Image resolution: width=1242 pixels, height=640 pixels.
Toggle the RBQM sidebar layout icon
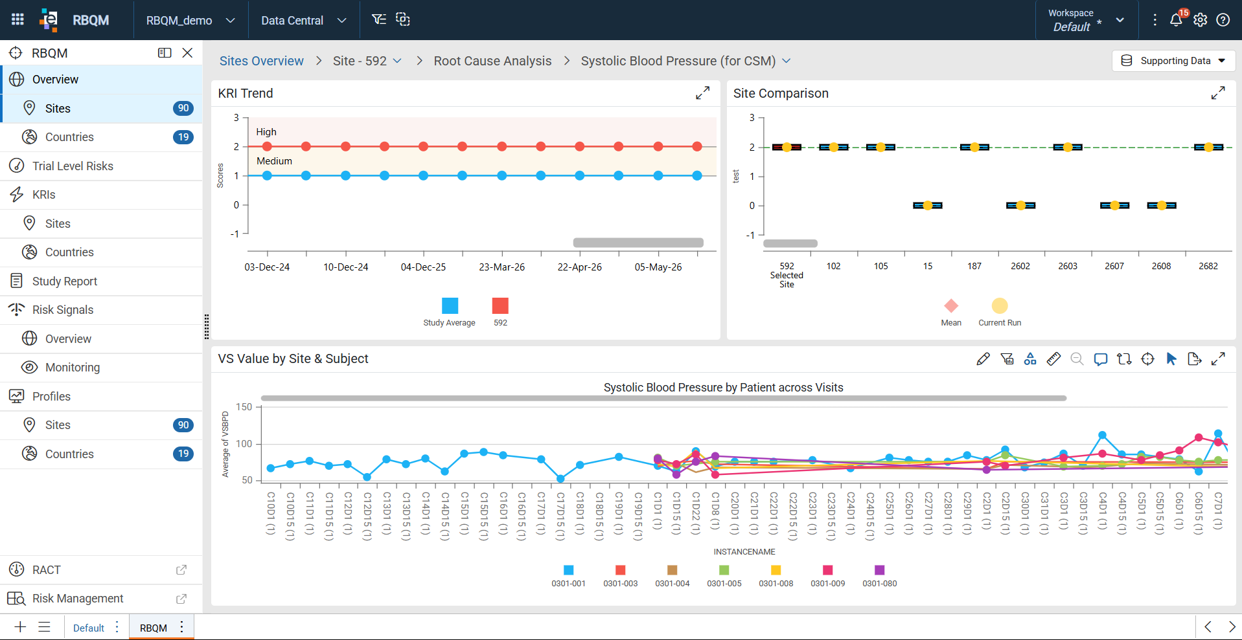pos(165,53)
